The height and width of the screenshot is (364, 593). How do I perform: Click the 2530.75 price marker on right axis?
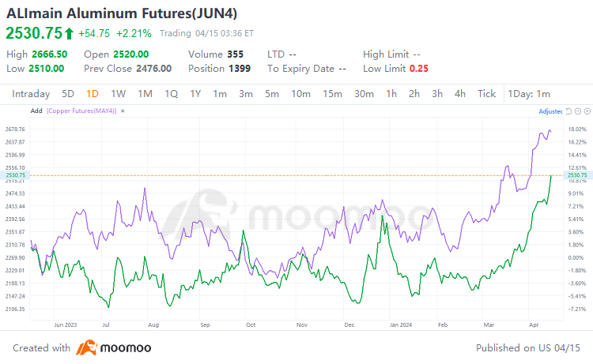[x=578, y=175]
